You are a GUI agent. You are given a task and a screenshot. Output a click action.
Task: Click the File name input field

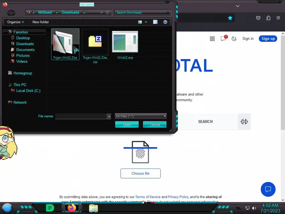click(81, 116)
